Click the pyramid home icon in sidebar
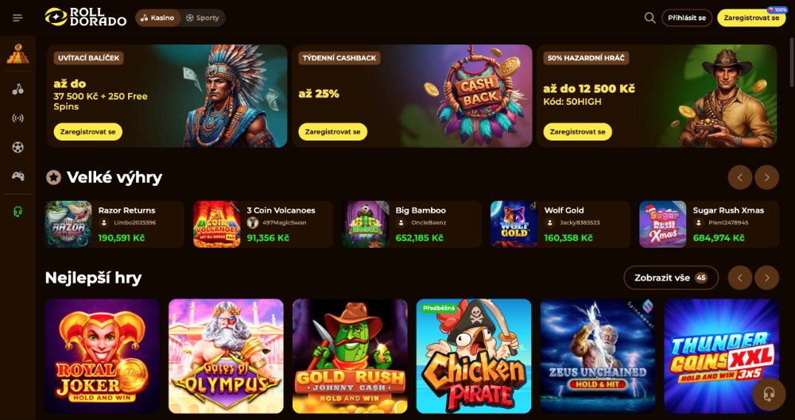Screen dimensions: 795x420 [17, 53]
